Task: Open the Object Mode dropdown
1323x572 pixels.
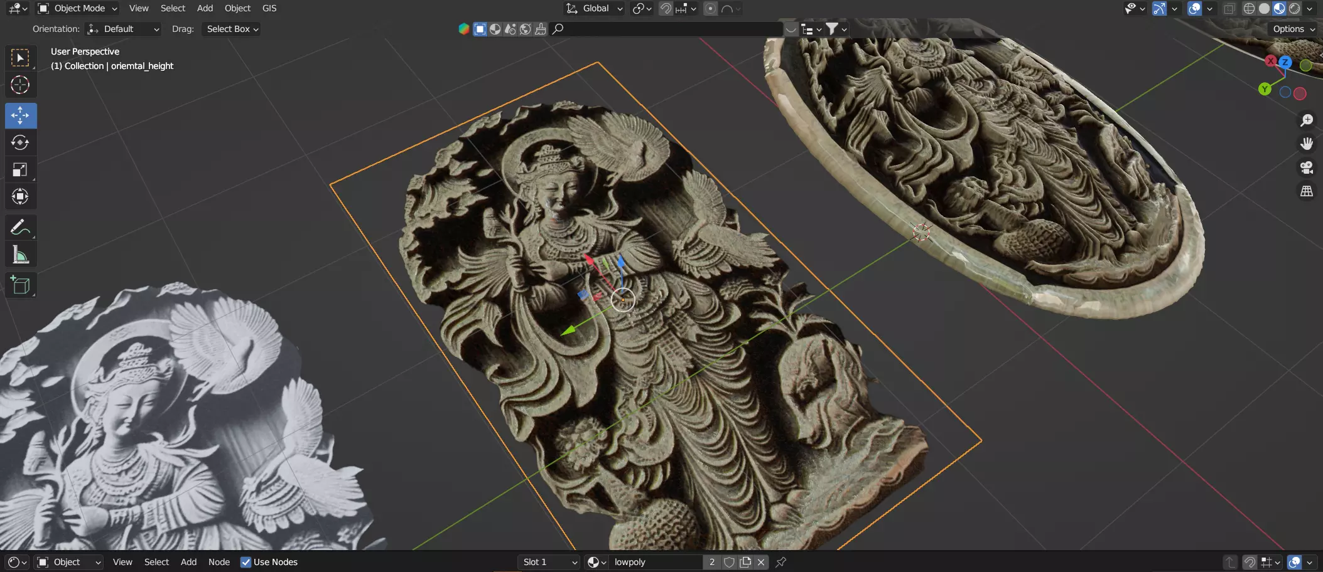Action: click(x=77, y=8)
